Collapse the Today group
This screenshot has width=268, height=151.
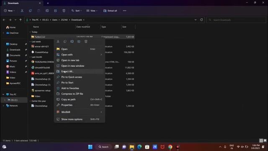[x=30, y=32]
